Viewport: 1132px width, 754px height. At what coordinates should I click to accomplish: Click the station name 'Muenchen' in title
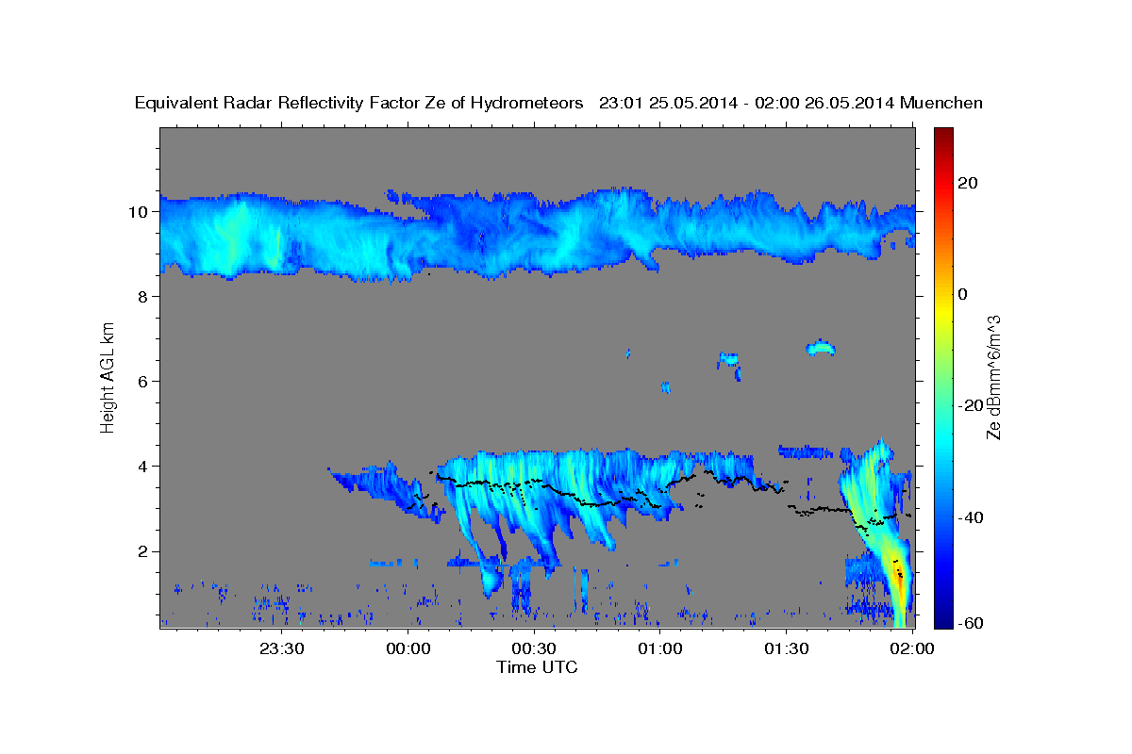[x=940, y=104]
